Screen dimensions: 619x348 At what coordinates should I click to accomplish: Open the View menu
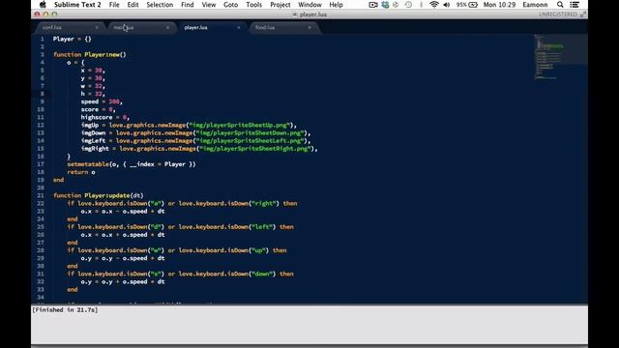[209, 5]
